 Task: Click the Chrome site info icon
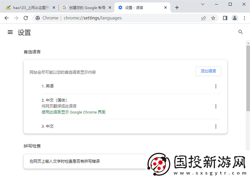(x=37, y=18)
